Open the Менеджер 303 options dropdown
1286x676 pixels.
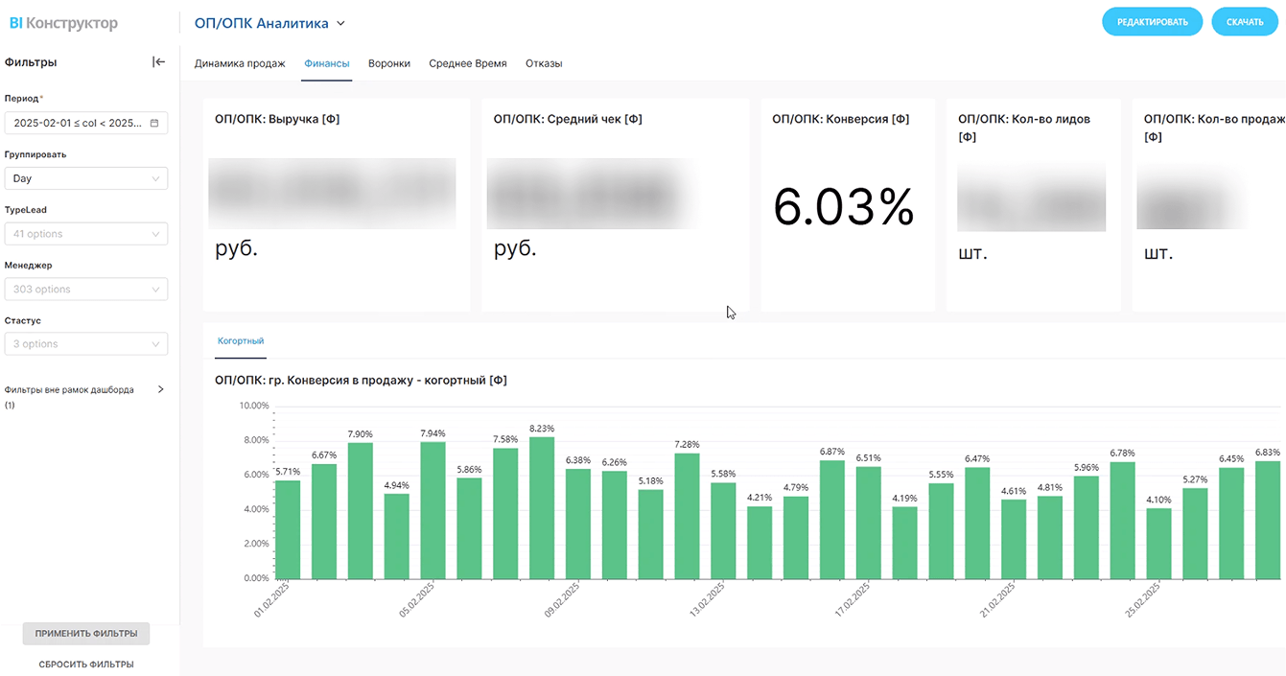[86, 289]
